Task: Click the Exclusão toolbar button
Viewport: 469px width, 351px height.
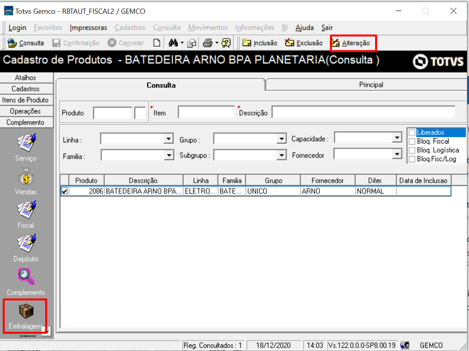Action: (304, 43)
